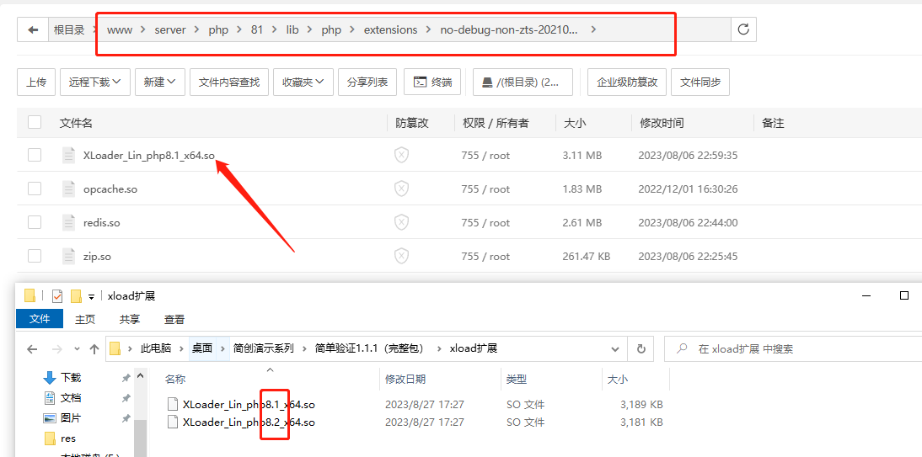Click the 文档 quick access icon
Screen dimensions: 922x457
(x=50, y=398)
